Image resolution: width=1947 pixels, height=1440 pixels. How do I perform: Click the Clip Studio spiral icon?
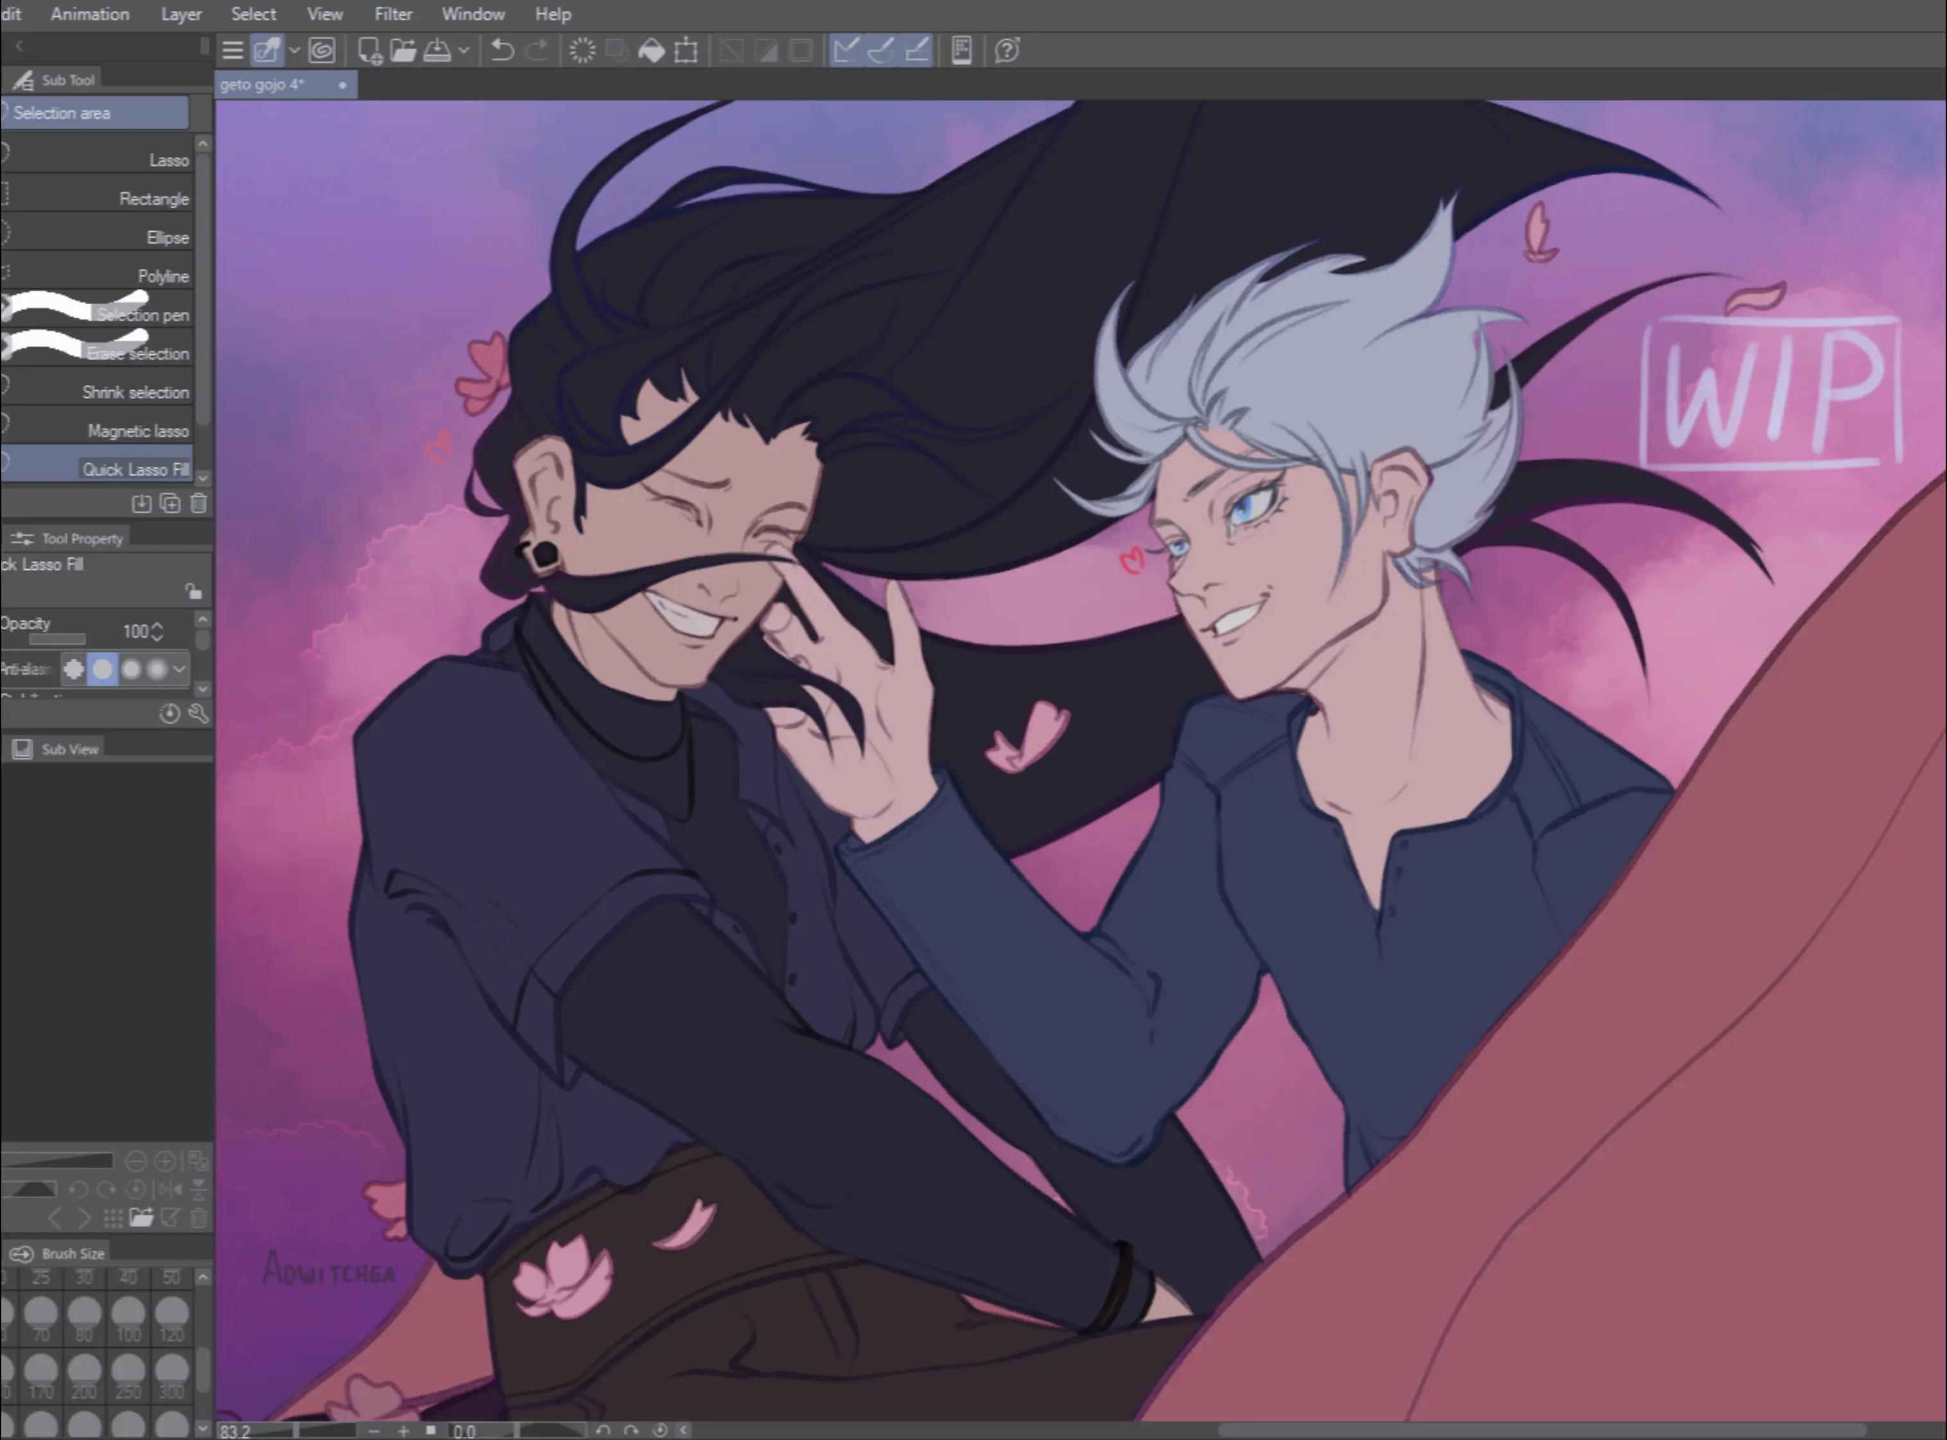tap(322, 51)
